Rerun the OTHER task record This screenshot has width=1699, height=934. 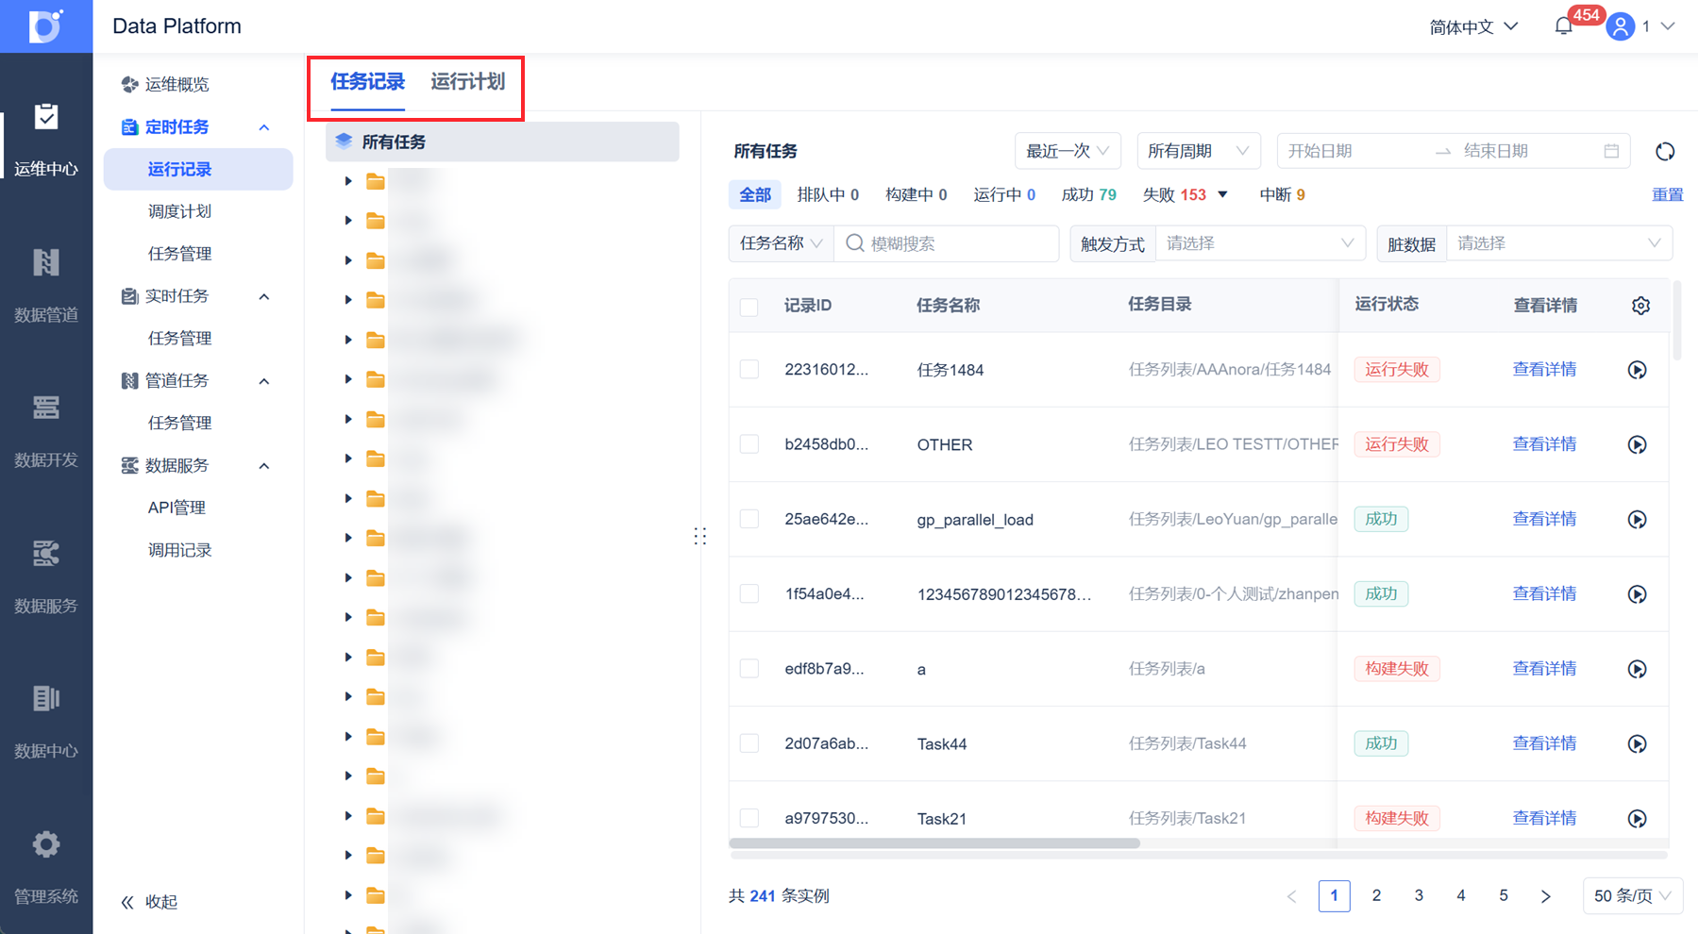[1638, 444]
